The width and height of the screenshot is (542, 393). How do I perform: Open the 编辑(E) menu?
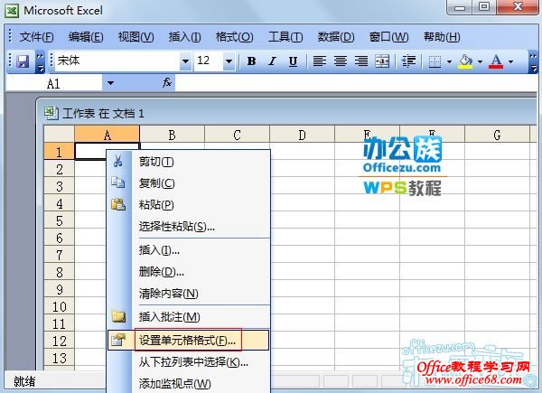click(86, 37)
